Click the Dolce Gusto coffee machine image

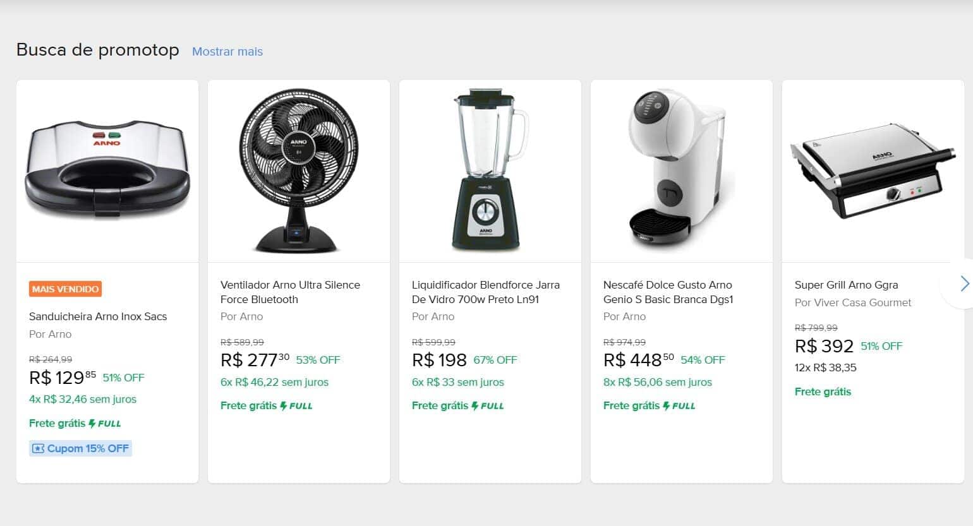coord(681,170)
